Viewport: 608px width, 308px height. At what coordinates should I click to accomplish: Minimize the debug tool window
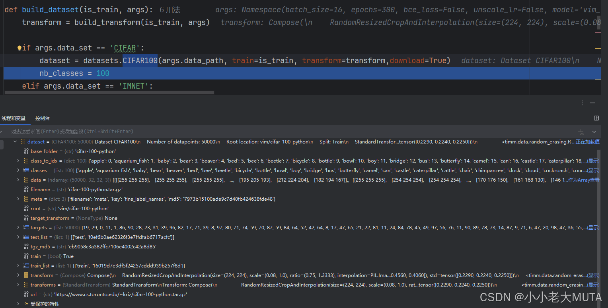(593, 103)
